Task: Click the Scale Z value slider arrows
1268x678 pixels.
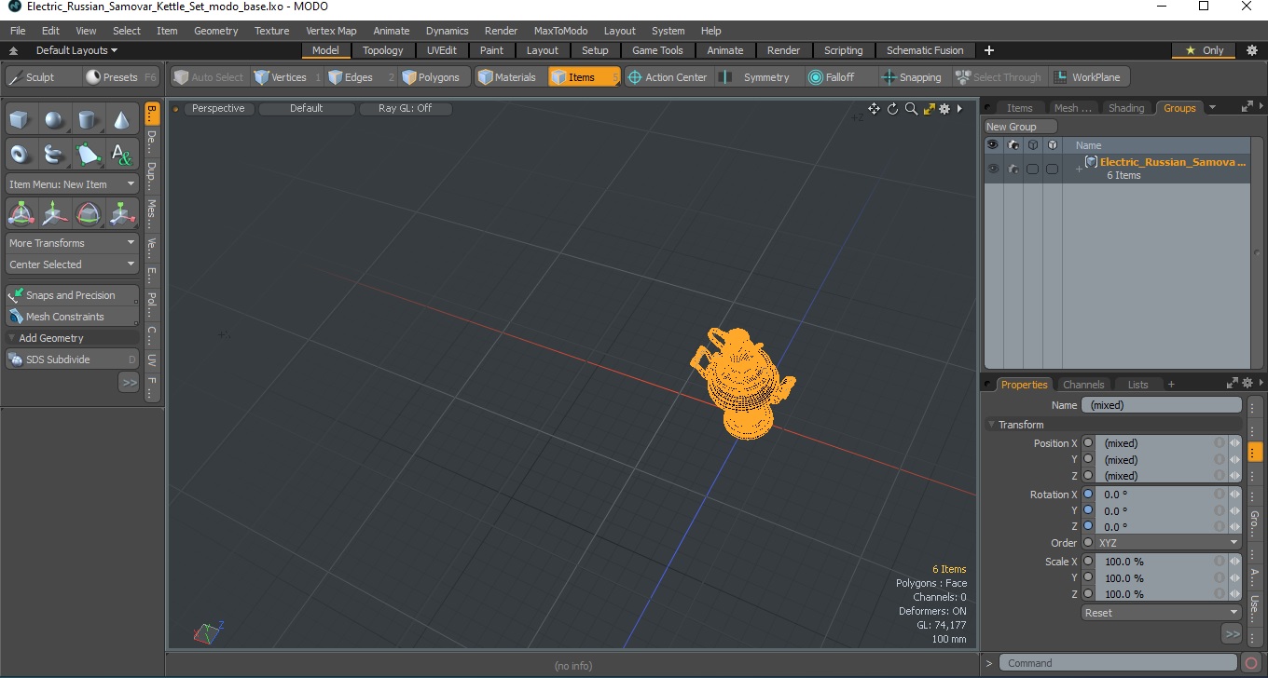Action: (x=1234, y=593)
